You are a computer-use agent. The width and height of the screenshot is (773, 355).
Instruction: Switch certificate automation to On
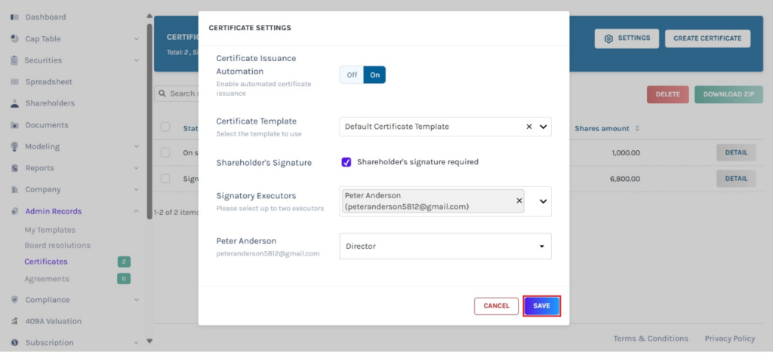point(374,75)
